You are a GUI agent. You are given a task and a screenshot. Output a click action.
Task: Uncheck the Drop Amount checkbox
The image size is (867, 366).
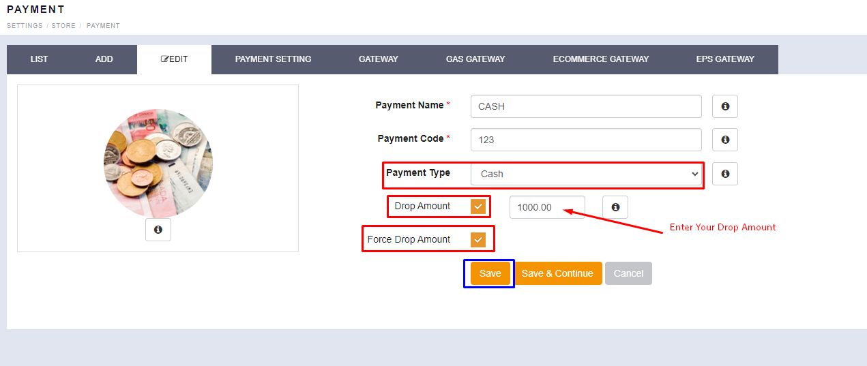pyautogui.click(x=477, y=207)
